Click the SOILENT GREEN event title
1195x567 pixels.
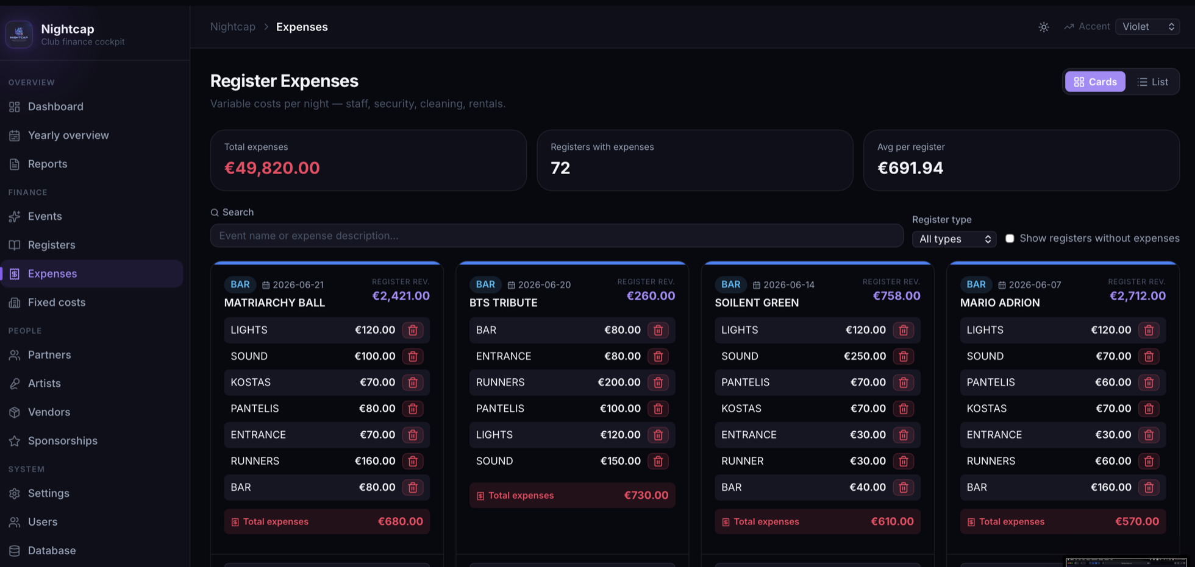click(x=757, y=303)
